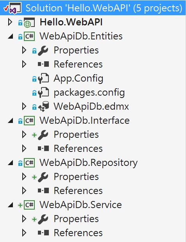The height and width of the screenshot is (242, 186).
Task: Click the C# icon of WebApiDb.Entities
Action: pyautogui.click(x=29, y=36)
